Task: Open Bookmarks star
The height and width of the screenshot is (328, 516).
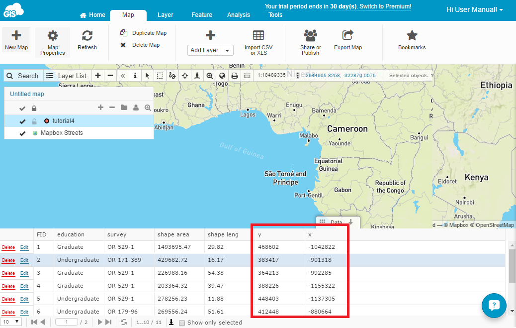Action: tap(412, 40)
